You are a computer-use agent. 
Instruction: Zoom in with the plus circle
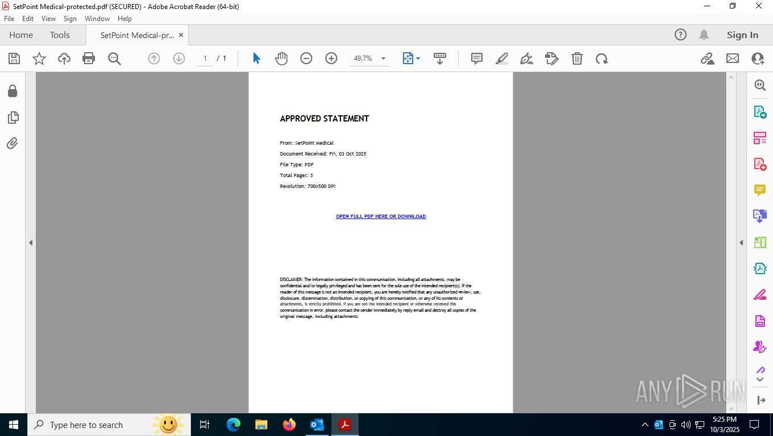(x=331, y=58)
